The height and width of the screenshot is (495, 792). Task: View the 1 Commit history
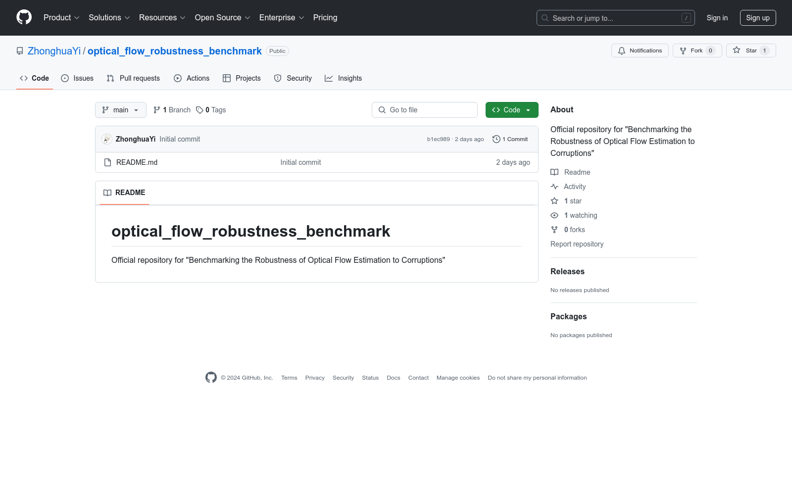pyautogui.click(x=510, y=139)
